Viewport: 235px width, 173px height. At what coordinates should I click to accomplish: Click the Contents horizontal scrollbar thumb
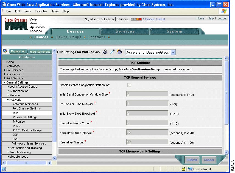click(x=26, y=163)
